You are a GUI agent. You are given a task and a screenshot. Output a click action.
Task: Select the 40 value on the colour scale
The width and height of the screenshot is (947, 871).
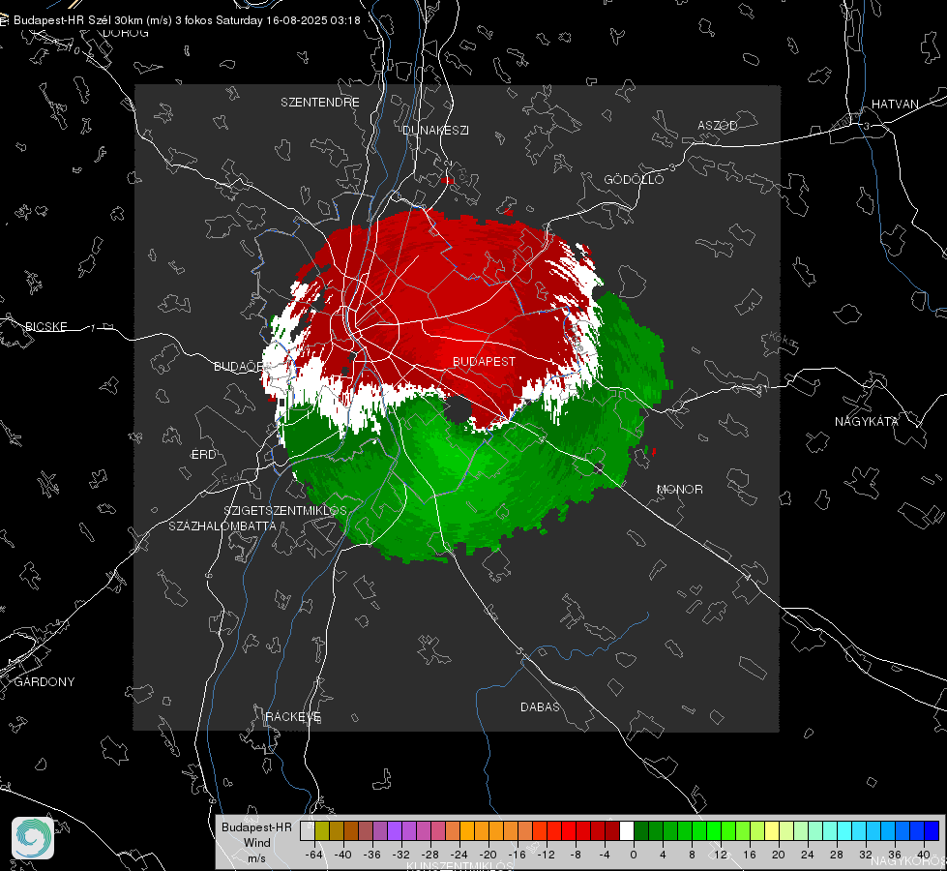pos(923,855)
